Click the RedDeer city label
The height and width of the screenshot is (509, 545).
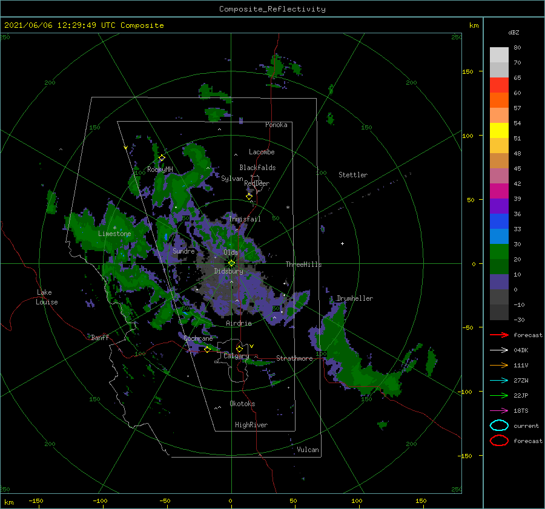click(257, 183)
